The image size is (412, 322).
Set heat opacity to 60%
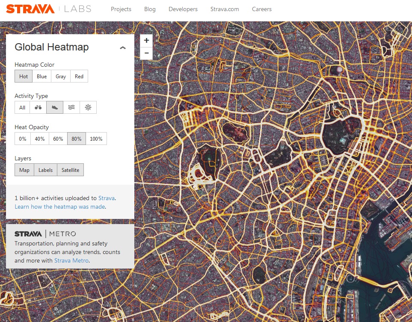coord(58,139)
